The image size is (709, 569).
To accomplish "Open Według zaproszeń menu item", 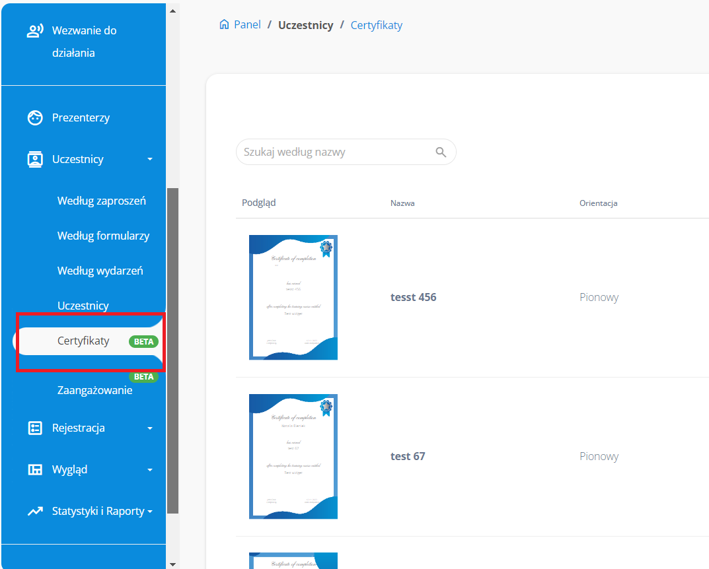I will pos(102,201).
